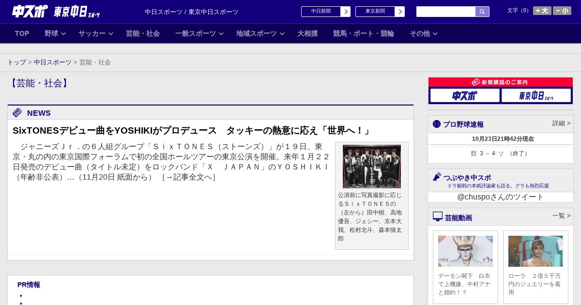Click the 東京中日スポーツ subscription banner button
Screen dimensions: 581x305
click(536, 95)
